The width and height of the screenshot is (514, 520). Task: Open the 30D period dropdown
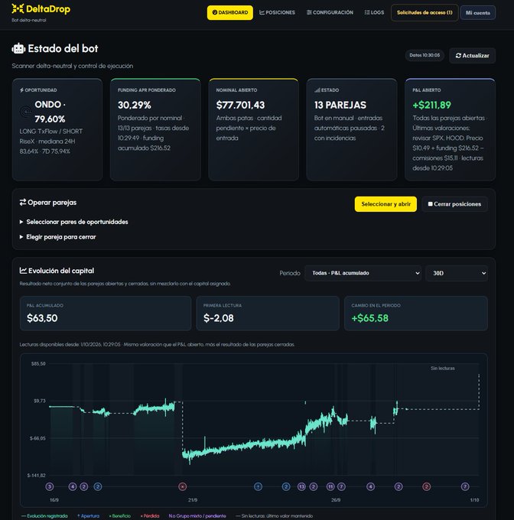coord(457,273)
